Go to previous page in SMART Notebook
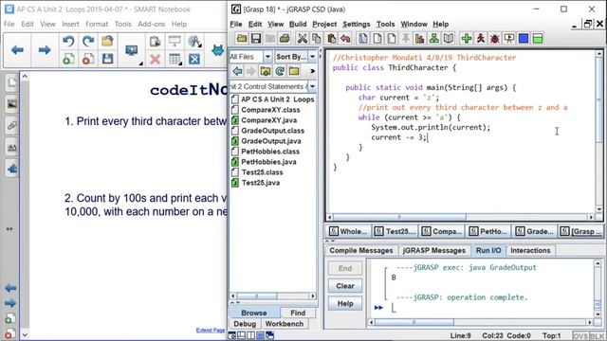 tap(17, 50)
